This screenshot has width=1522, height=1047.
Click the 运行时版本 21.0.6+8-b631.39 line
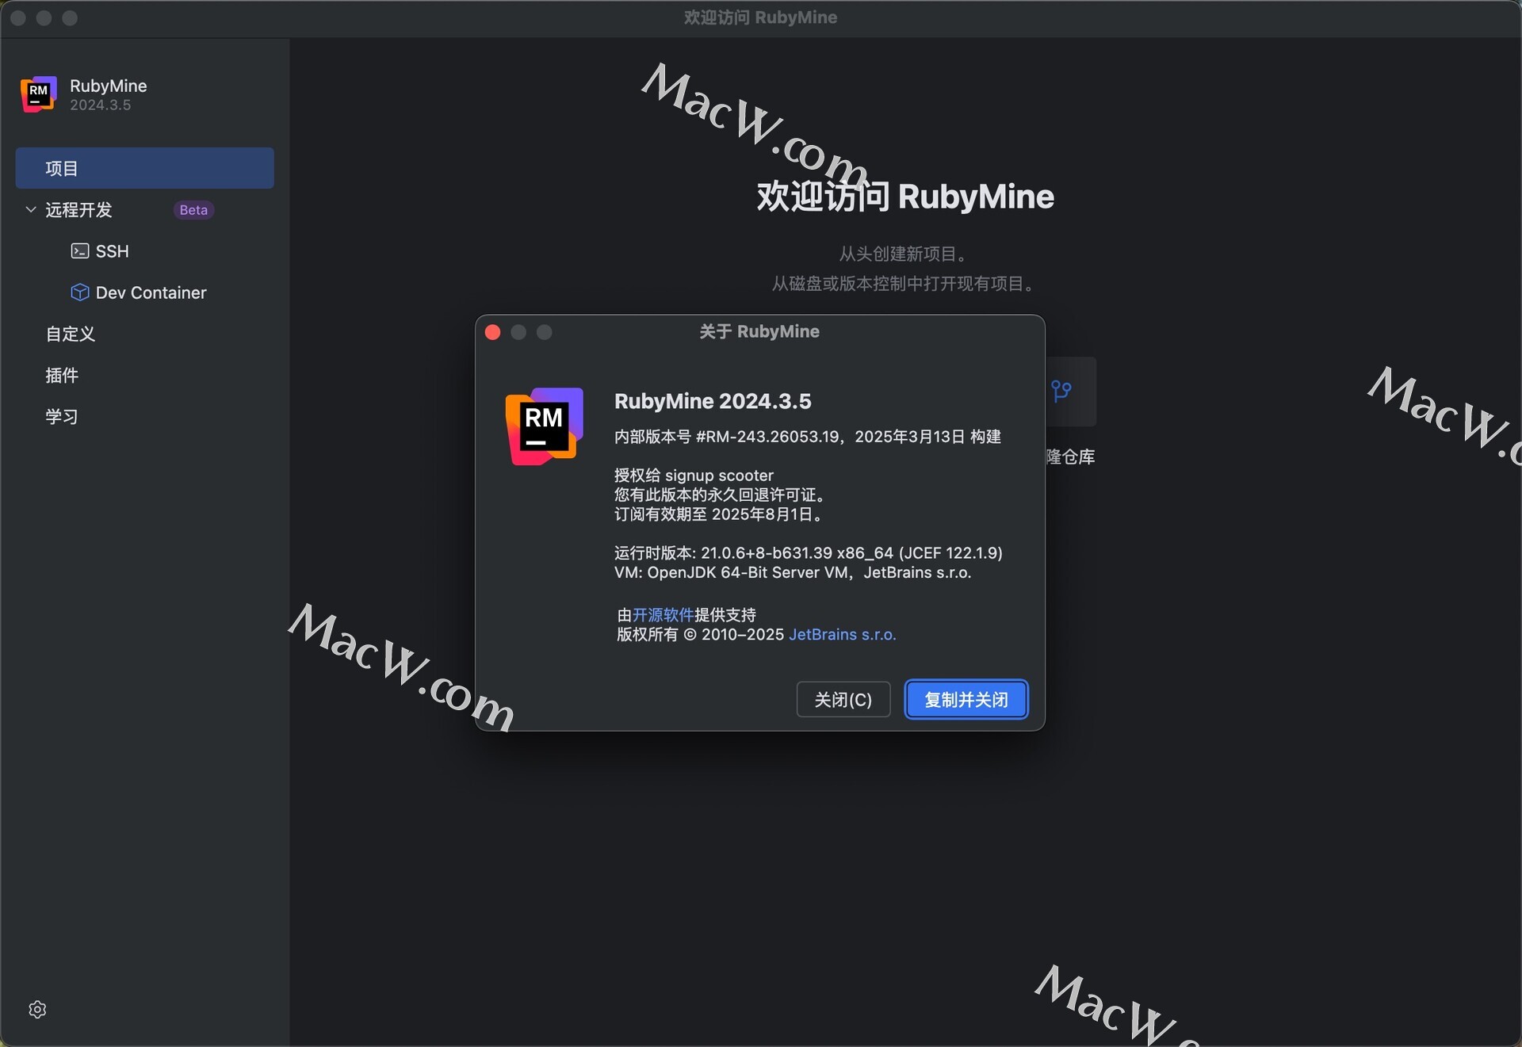pos(809,553)
